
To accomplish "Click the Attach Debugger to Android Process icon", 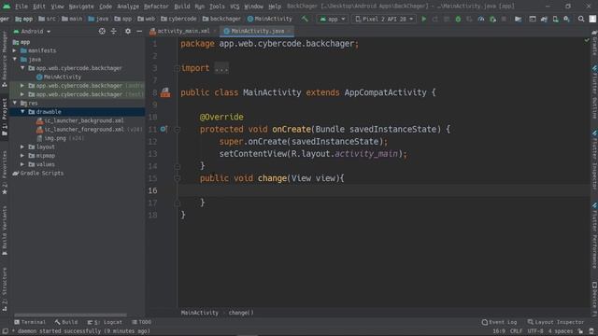I will pyautogui.click(x=492, y=19).
